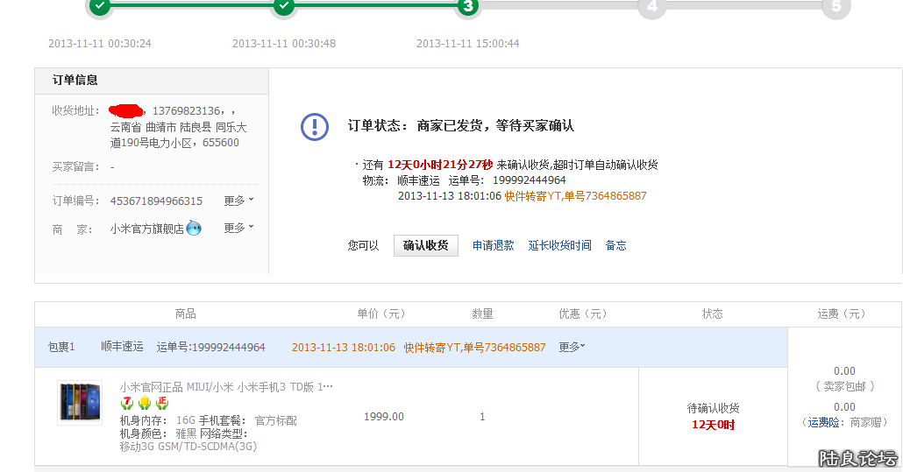Image resolution: width=903 pixels, height=472 pixels.
Task: Open the 运费险 link in shipping column
Action: click(x=822, y=422)
